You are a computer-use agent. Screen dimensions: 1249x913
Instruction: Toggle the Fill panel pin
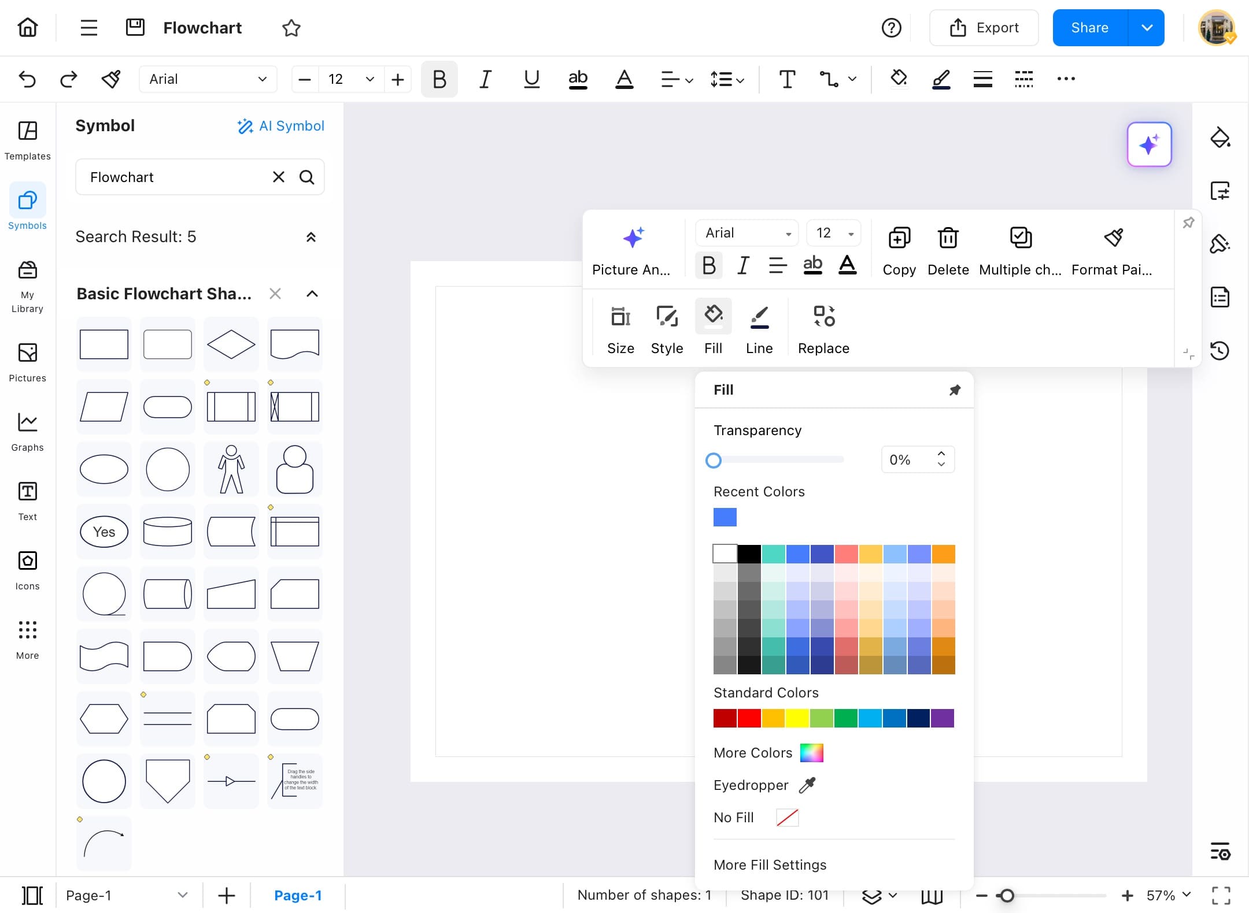955,390
